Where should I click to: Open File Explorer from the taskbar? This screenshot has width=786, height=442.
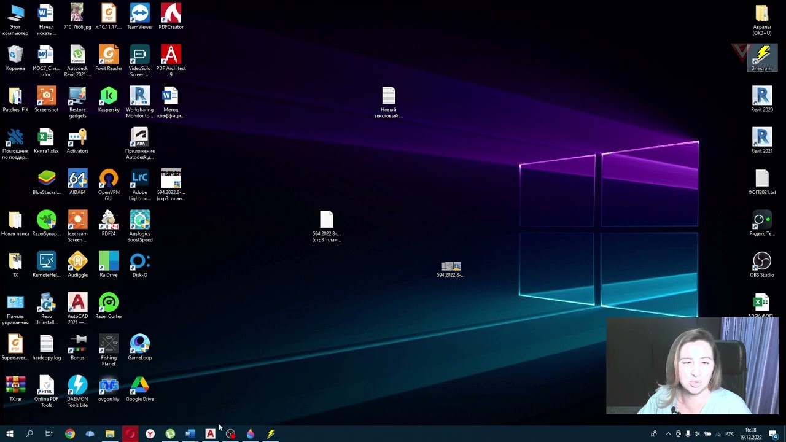110,434
